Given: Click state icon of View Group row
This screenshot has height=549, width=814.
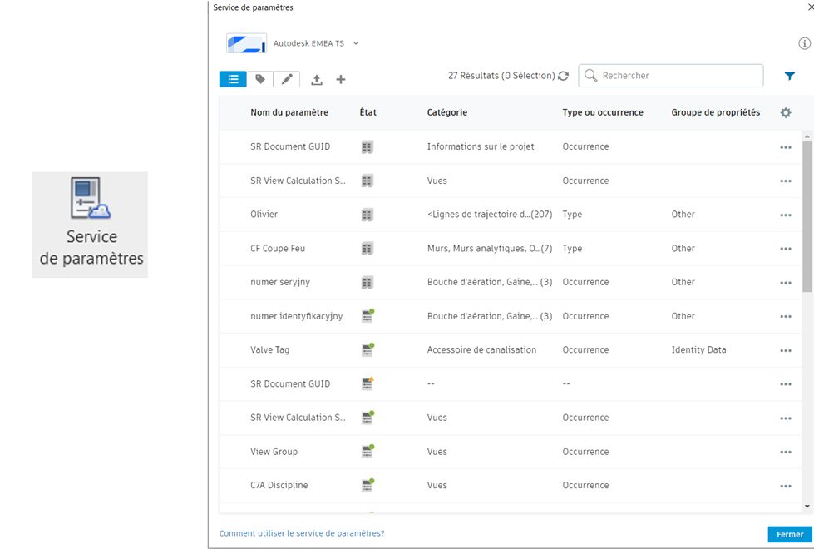Looking at the screenshot, I should (x=368, y=452).
